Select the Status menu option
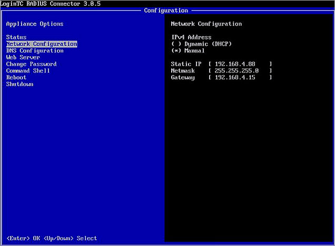The height and width of the screenshot is (246, 335). point(16,37)
